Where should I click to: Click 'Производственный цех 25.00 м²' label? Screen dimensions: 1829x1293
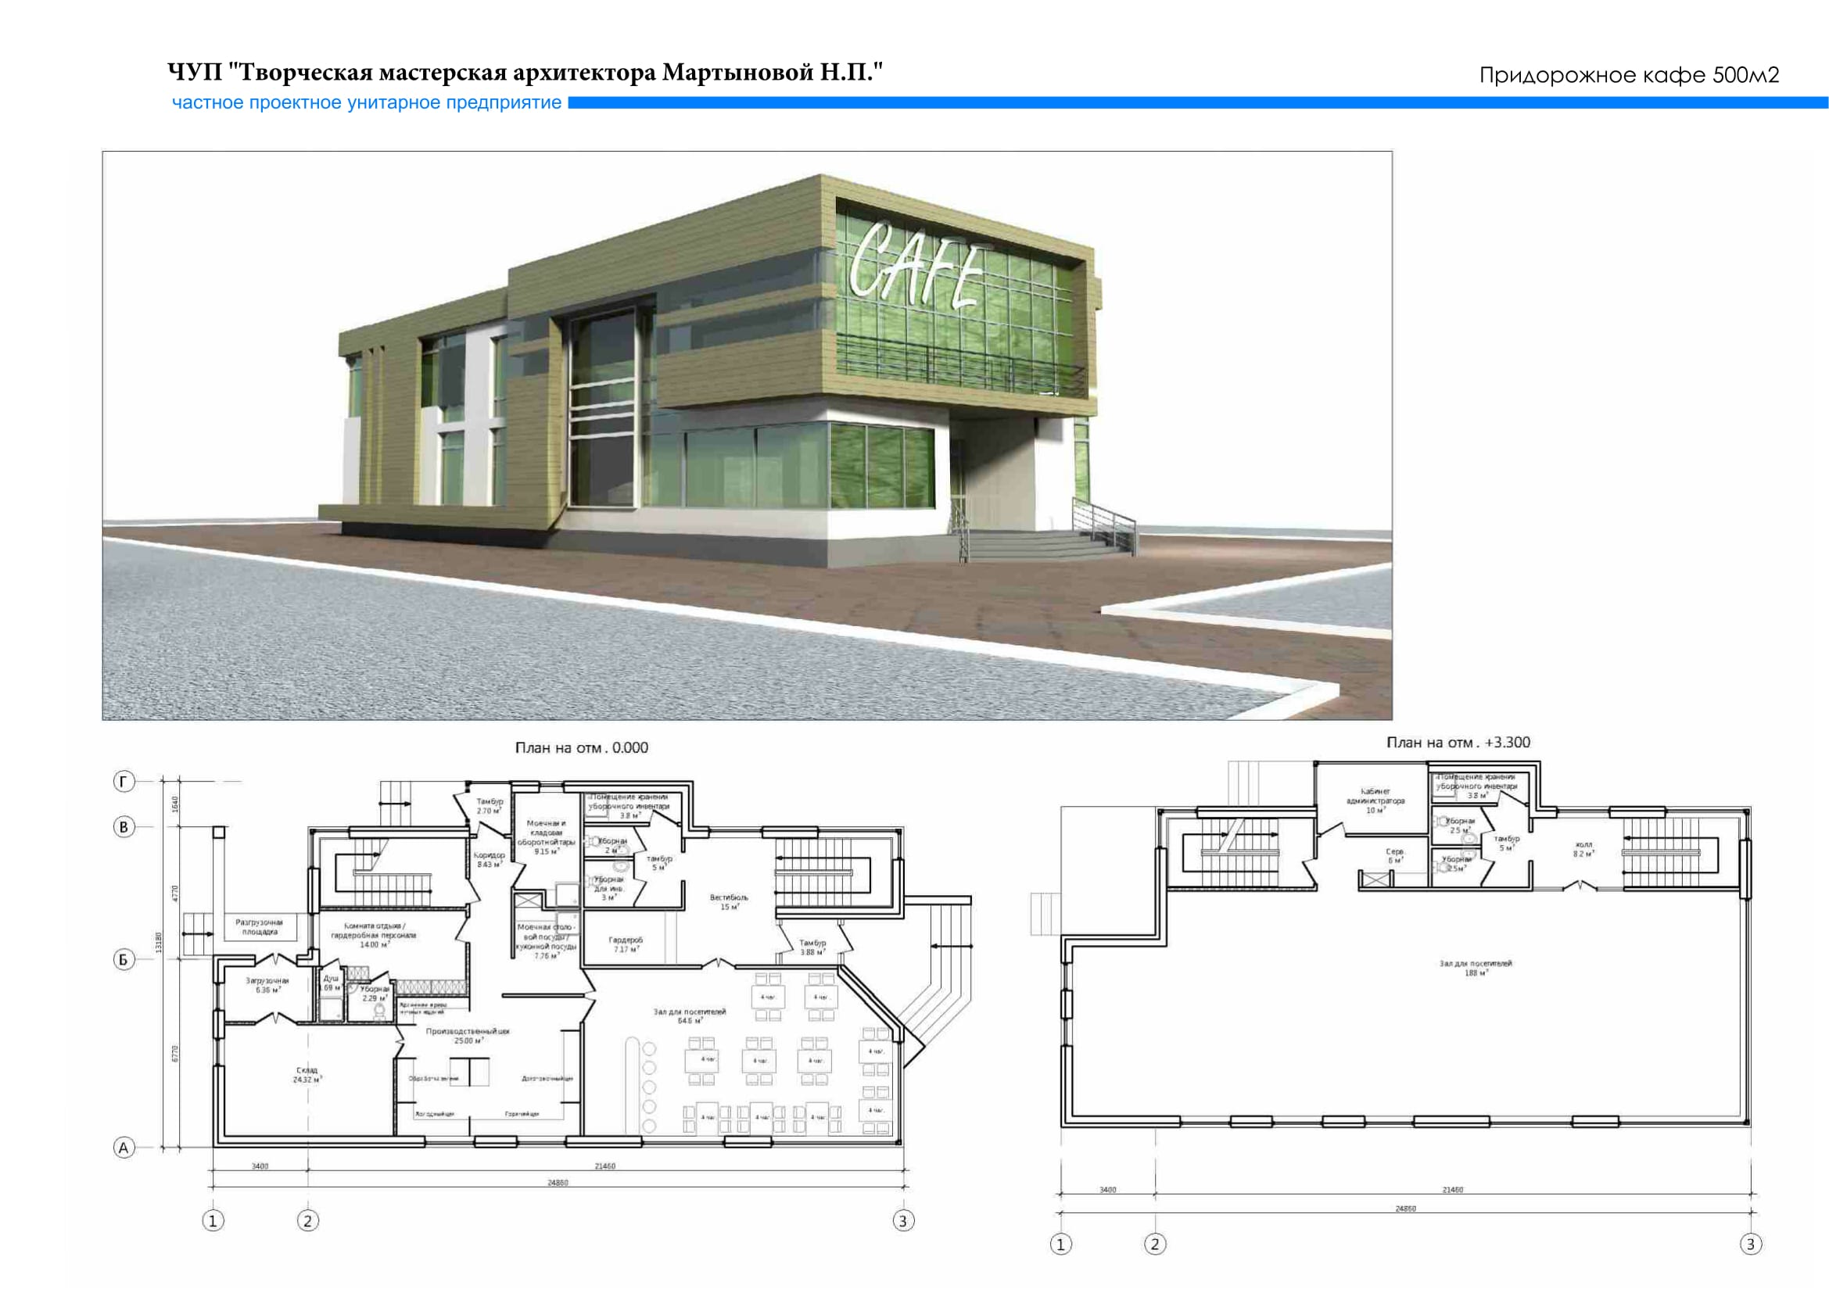pyautogui.click(x=467, y=1036)
